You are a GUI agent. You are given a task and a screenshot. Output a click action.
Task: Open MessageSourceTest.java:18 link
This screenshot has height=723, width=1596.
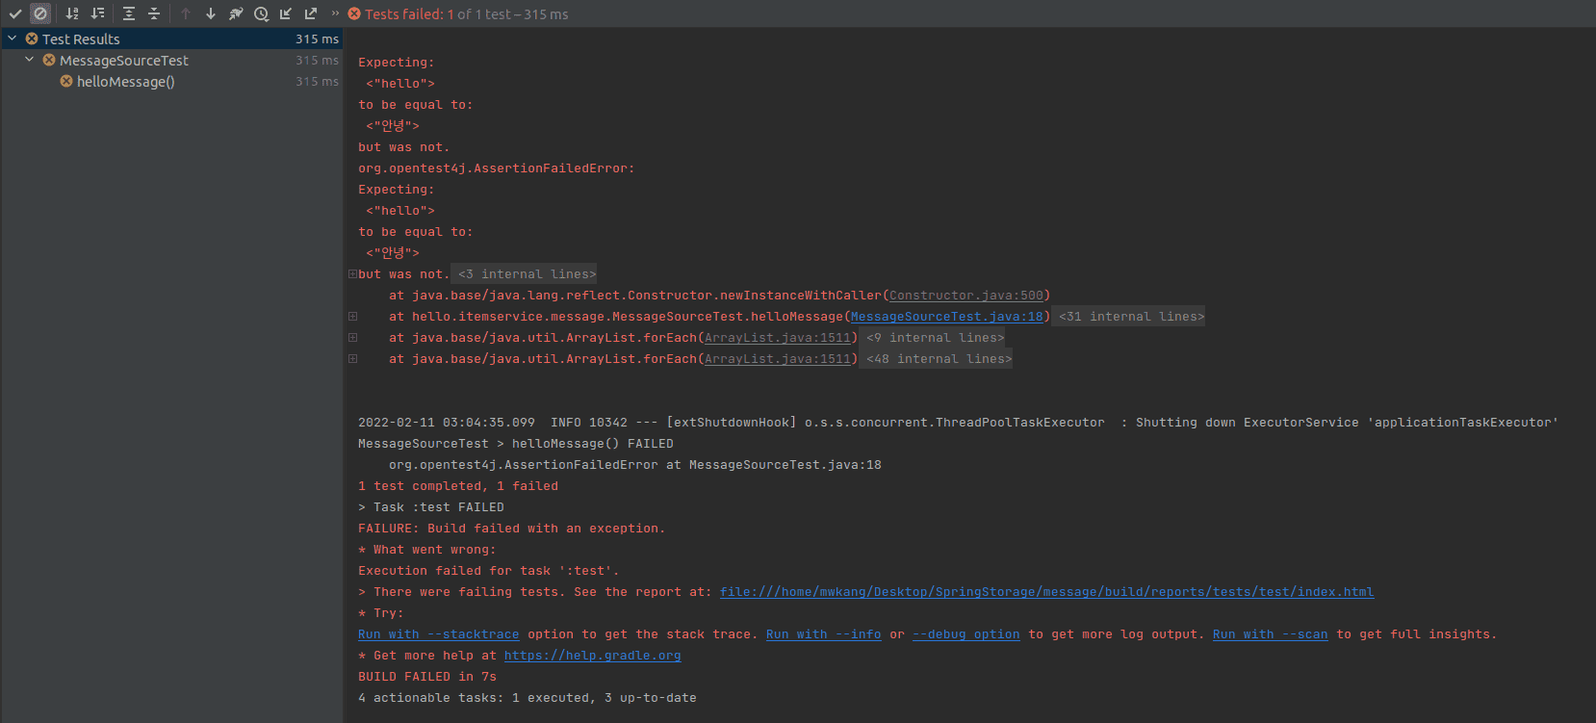click(x=946, y=317)
